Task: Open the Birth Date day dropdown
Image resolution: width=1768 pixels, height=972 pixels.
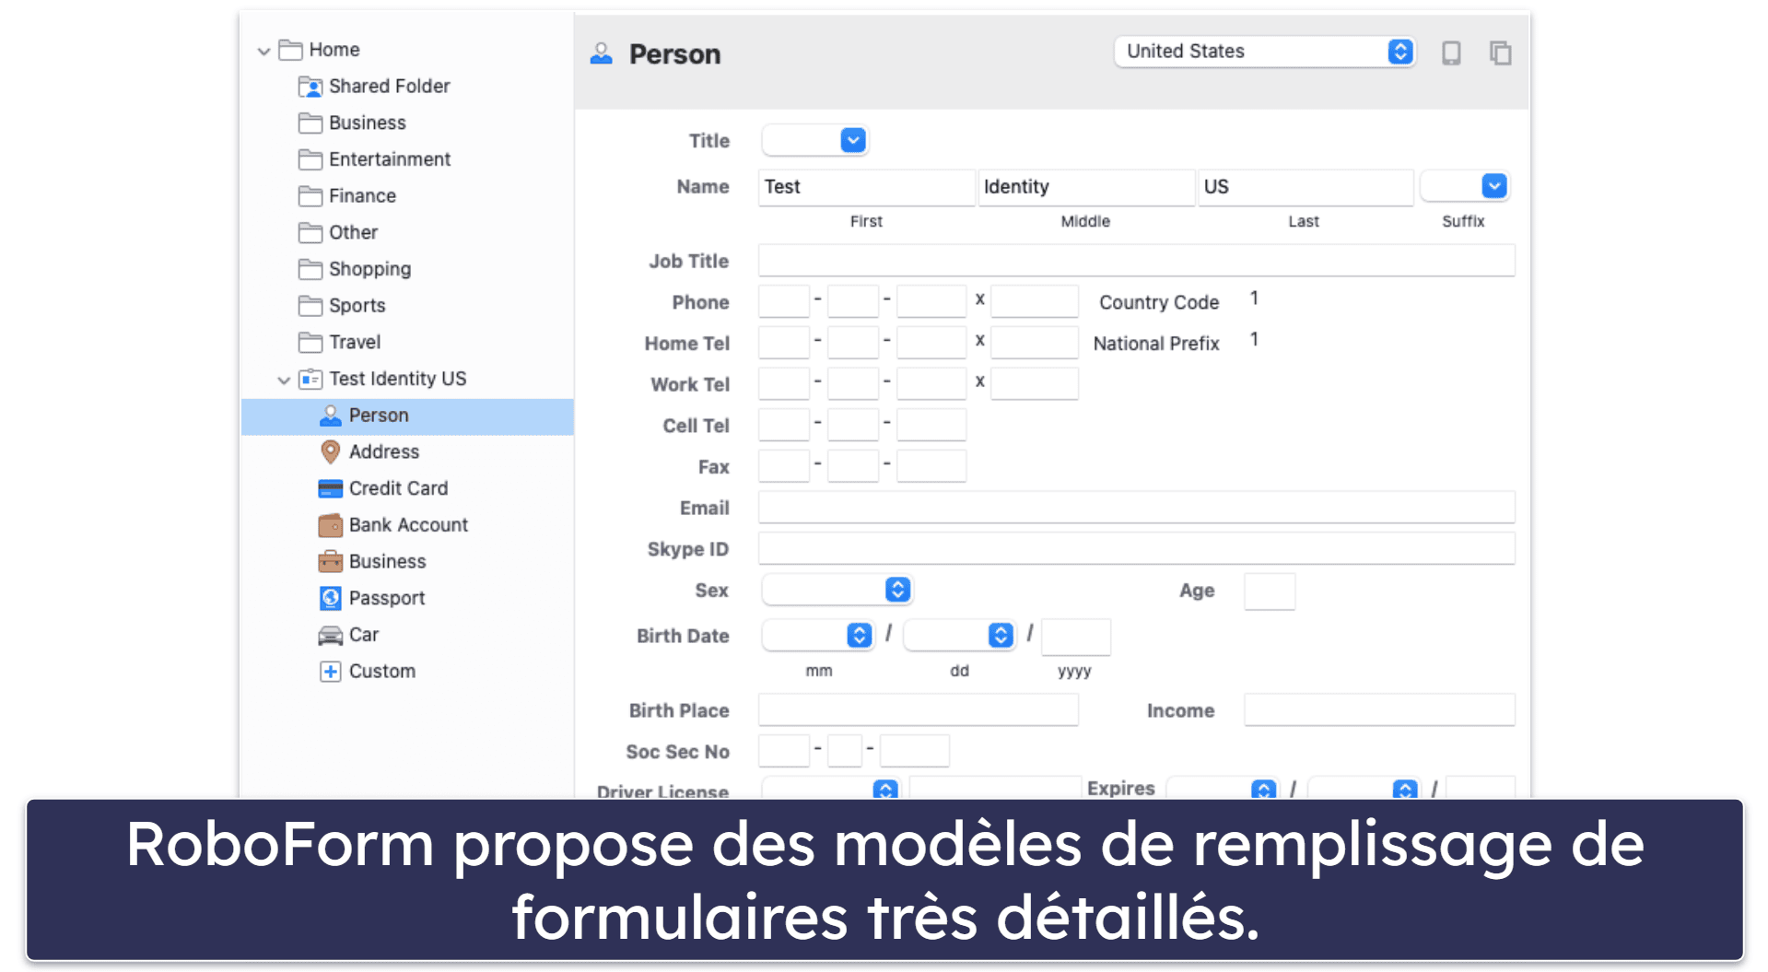Action: click(959, 635)
